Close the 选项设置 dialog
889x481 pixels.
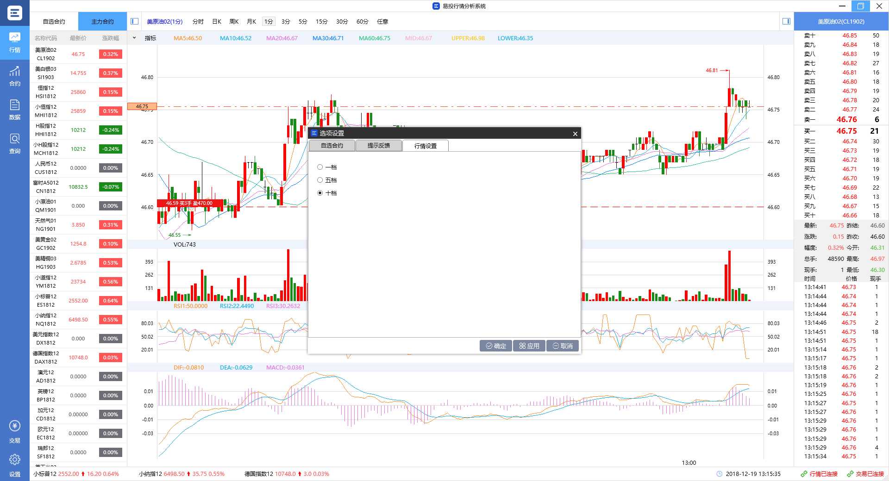pos(575,134)
